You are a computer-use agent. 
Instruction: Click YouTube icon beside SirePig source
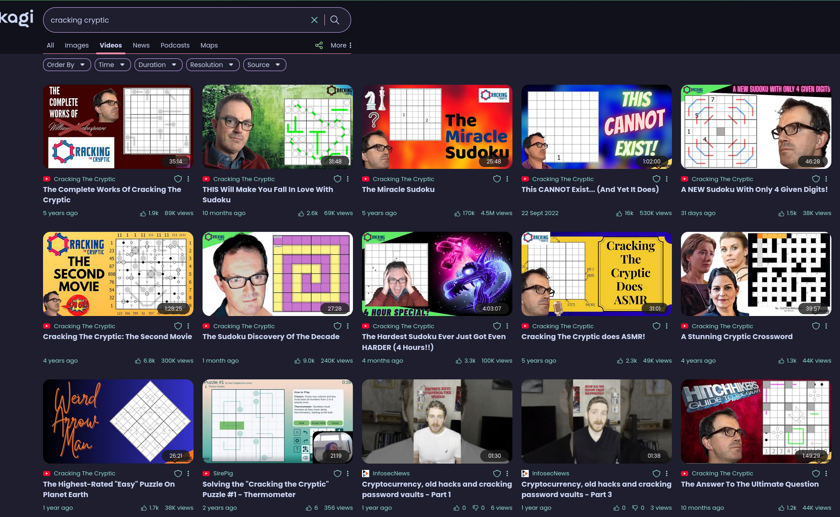pyautogui.click(x=206, y=474)
